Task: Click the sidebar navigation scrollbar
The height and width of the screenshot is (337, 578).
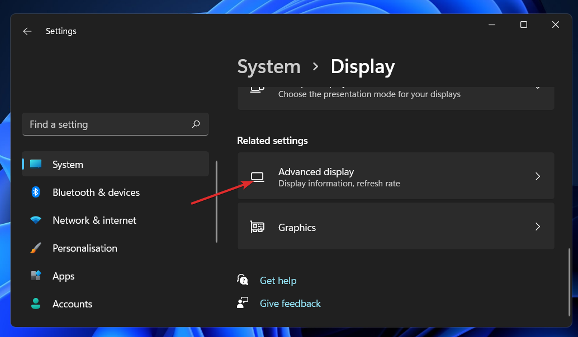Action: tap(216, 201)
